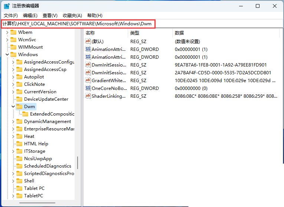Click the AssignedAccessCsp folder icon
Screen dimensions: 284x207
point(19,69)
